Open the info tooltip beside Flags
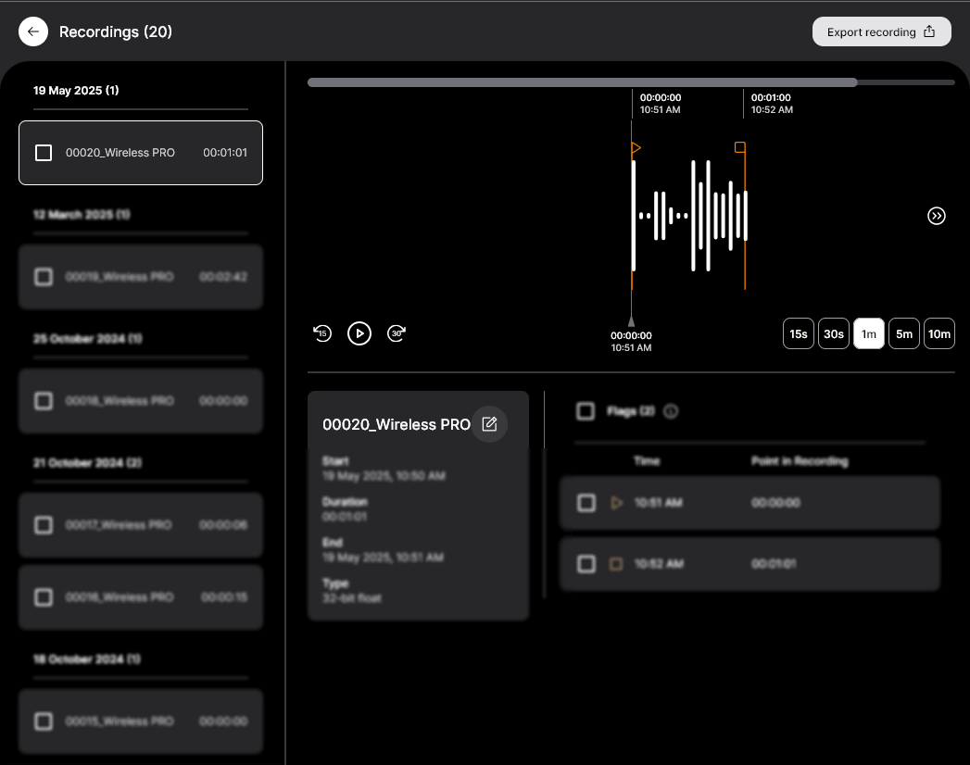This screenshot has width=970, height=765. [x=669, y=411]
